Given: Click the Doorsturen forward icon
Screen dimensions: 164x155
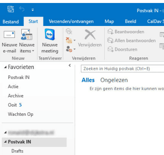Looking at the screenshot, I should click(110, 49).
